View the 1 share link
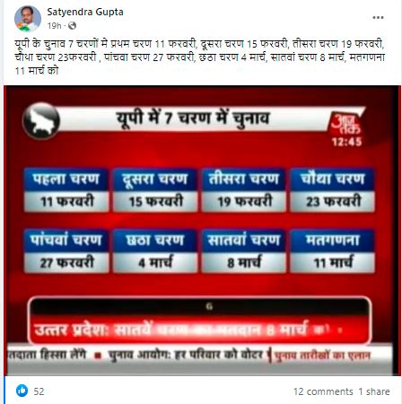 coord(374,391)
